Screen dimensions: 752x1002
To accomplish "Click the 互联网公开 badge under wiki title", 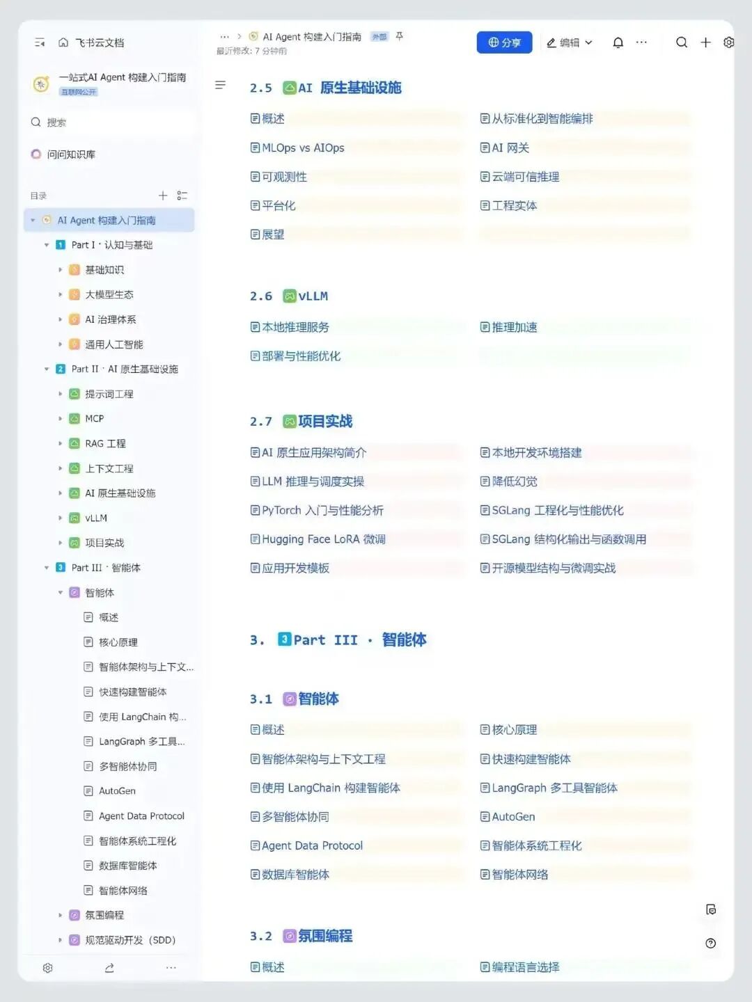I will 79,92.
